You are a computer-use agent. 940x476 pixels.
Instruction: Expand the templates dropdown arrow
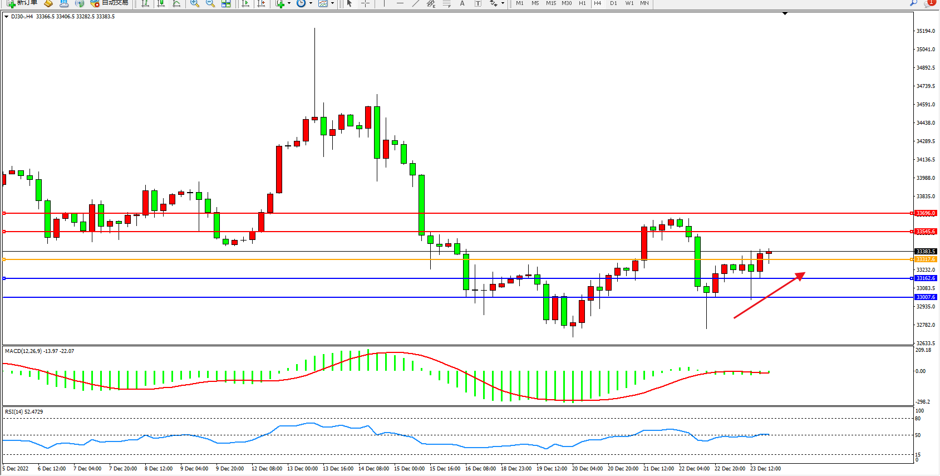(x=332, y=3)
